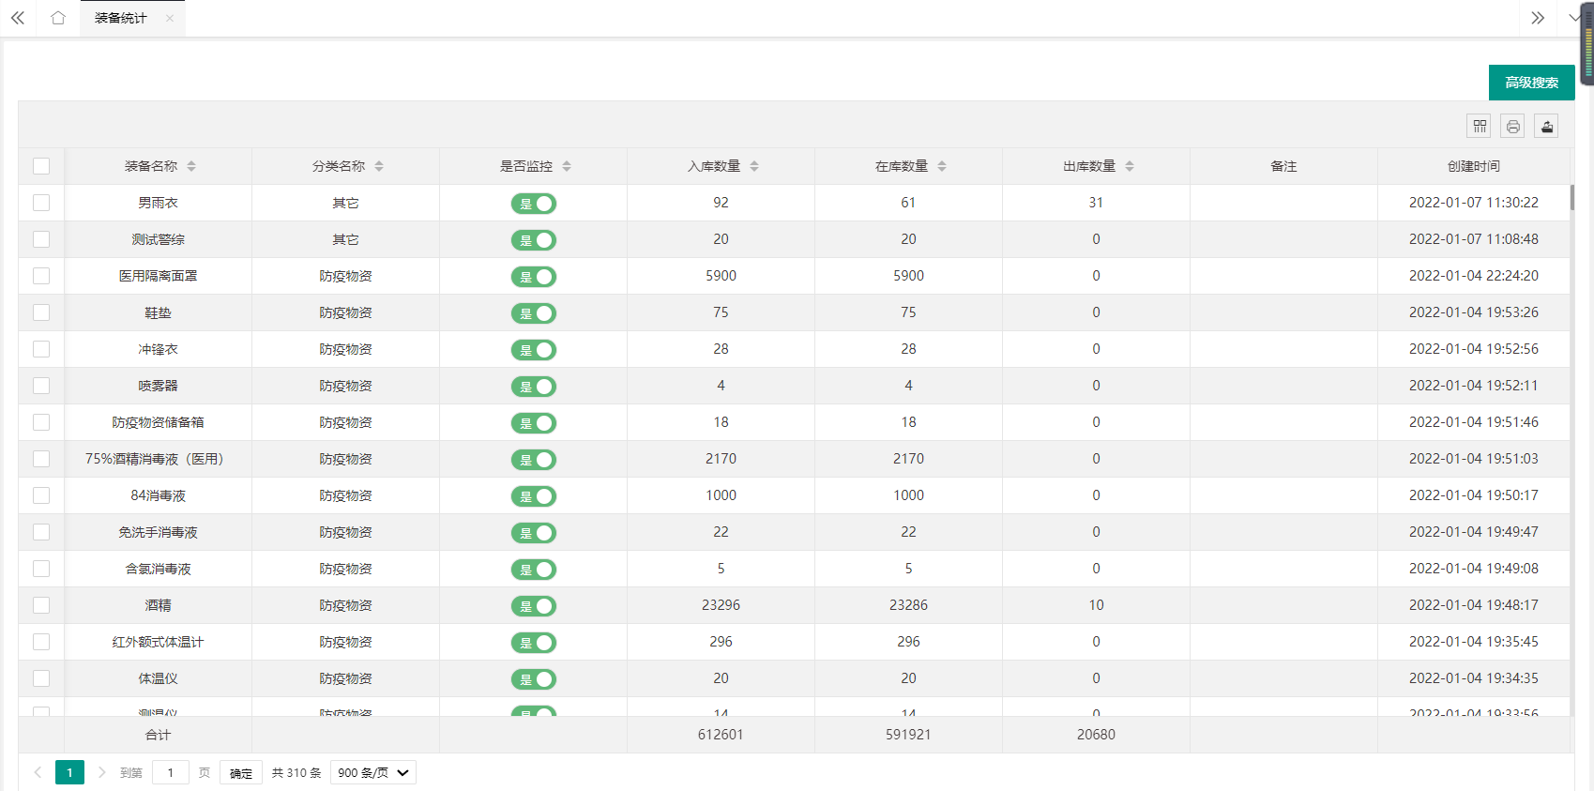
Task: Switch to the 装备统计 tab
Action: [121, 18]
